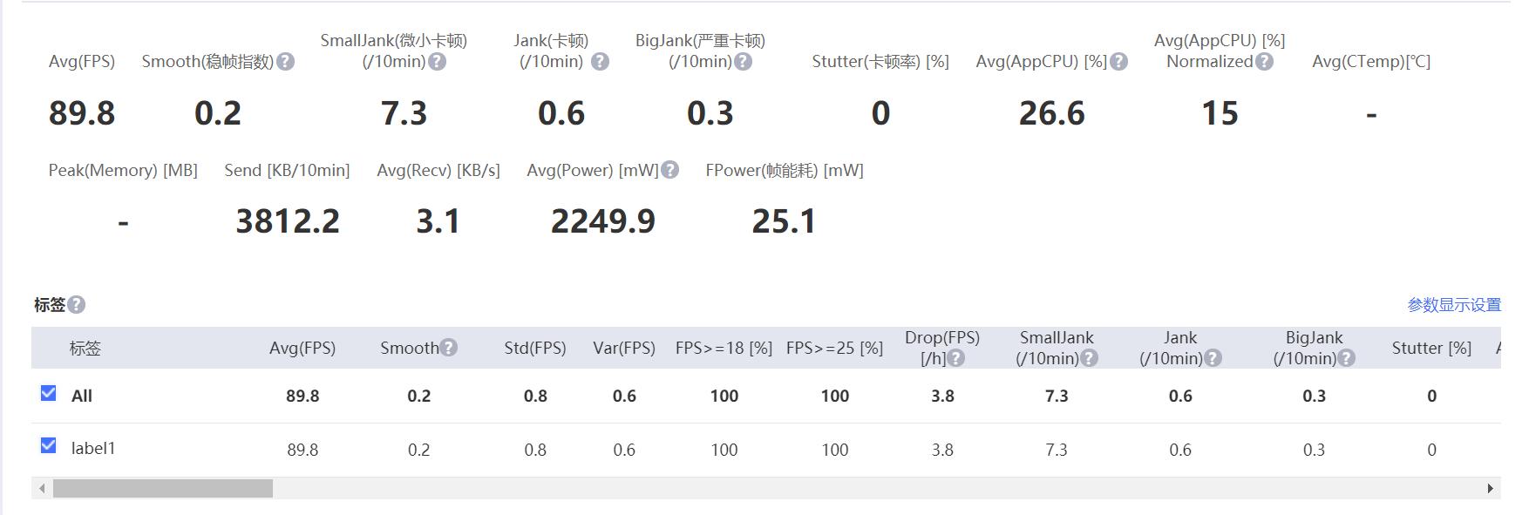
Task: Click the BigJank(严重卡顿) help icon
Action: [x=742, y=61]
